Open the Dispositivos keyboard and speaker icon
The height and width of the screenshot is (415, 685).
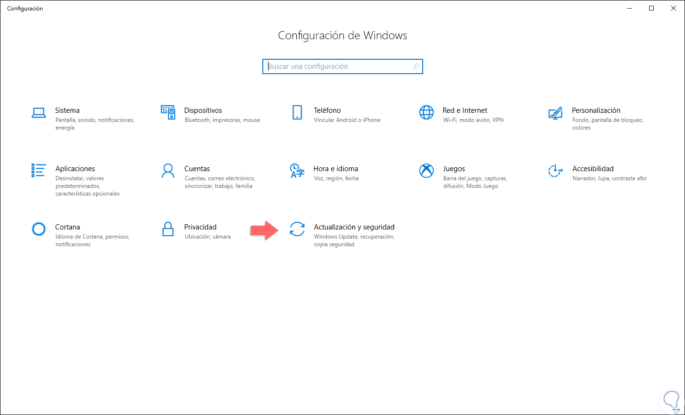pyautogui.click(x=168, y=112)
